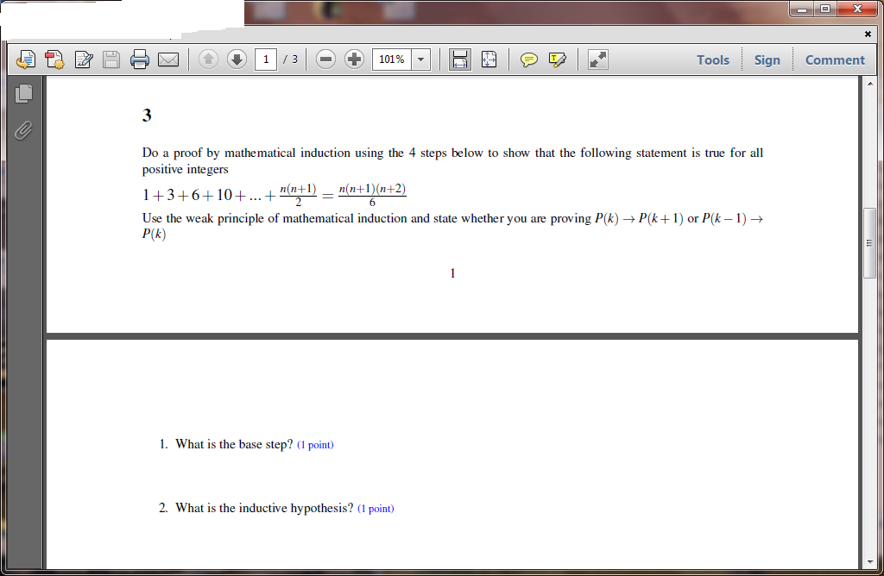The image size is (884, 576).
Task: Open the Print dialog icon
Action: [x=137, y=59]
